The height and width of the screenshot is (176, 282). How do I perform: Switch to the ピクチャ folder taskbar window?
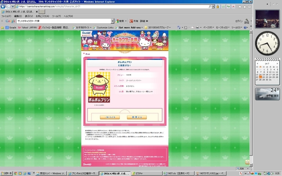[x=146, y=174]
